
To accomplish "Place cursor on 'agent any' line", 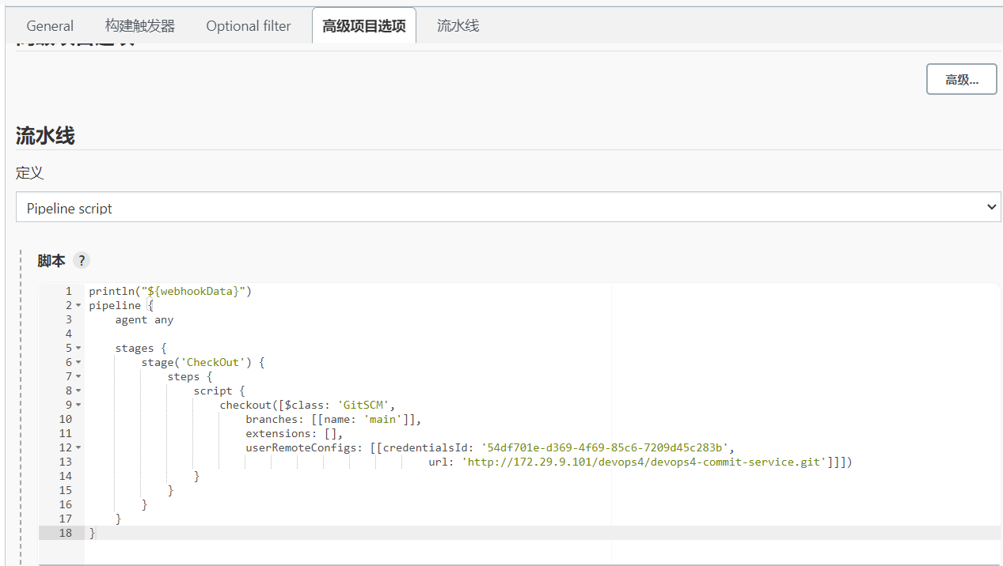I will [x=144, y=319].
